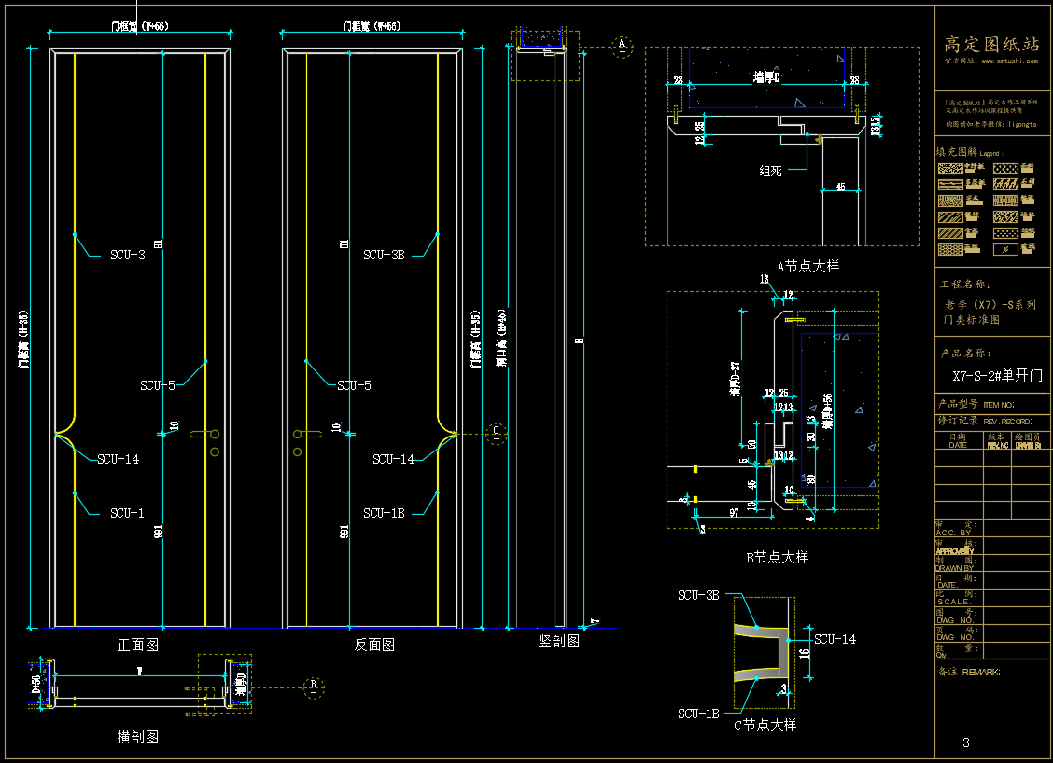Viewport: 1053px width, 763px height.
Task: Select the circled C detail marker
Action: coord(497,432)
